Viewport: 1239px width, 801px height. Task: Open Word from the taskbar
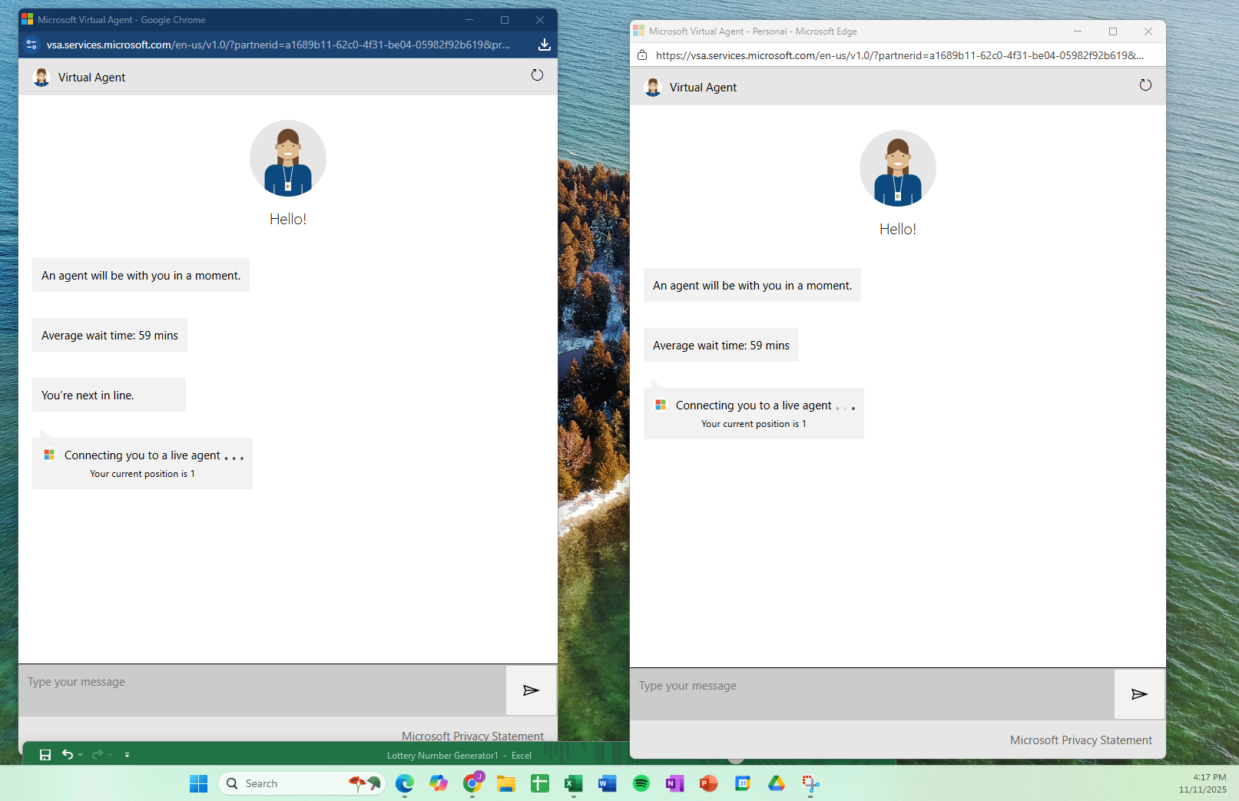(608, 783)
